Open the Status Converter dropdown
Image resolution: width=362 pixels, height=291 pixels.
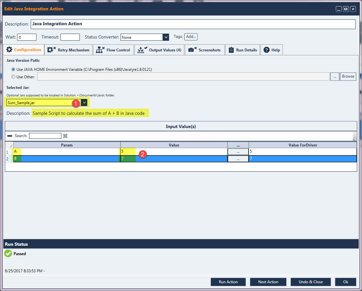166,37
